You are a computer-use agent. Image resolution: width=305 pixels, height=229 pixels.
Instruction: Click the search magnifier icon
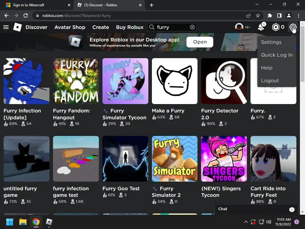coord(152,27)
